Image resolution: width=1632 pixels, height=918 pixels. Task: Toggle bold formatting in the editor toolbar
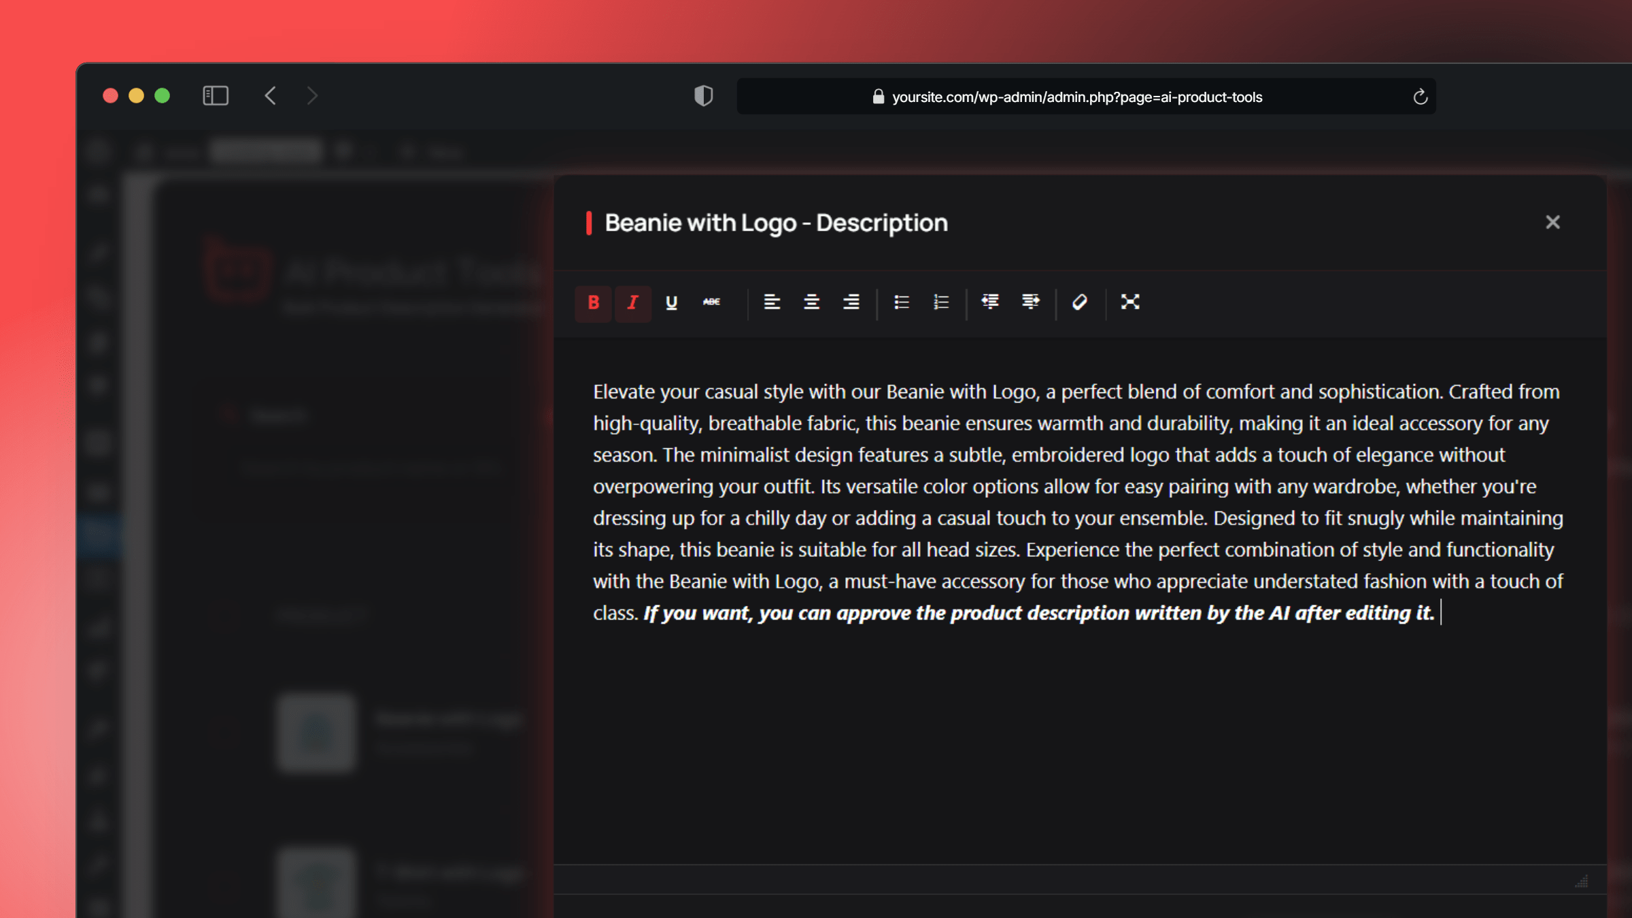coord(593,303)
